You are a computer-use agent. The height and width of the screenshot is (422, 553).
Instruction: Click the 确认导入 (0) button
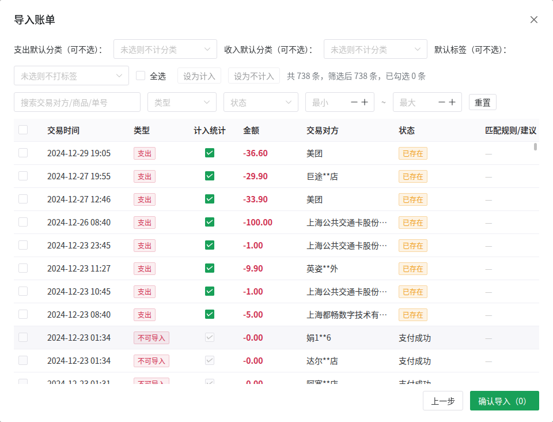pyautogui.click(x=505, y=401)
